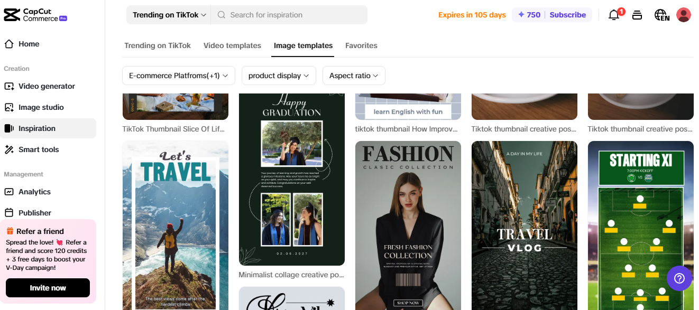Click the search magnifier icon
This screenshot has width=699, height=310.
click(222, 15)
